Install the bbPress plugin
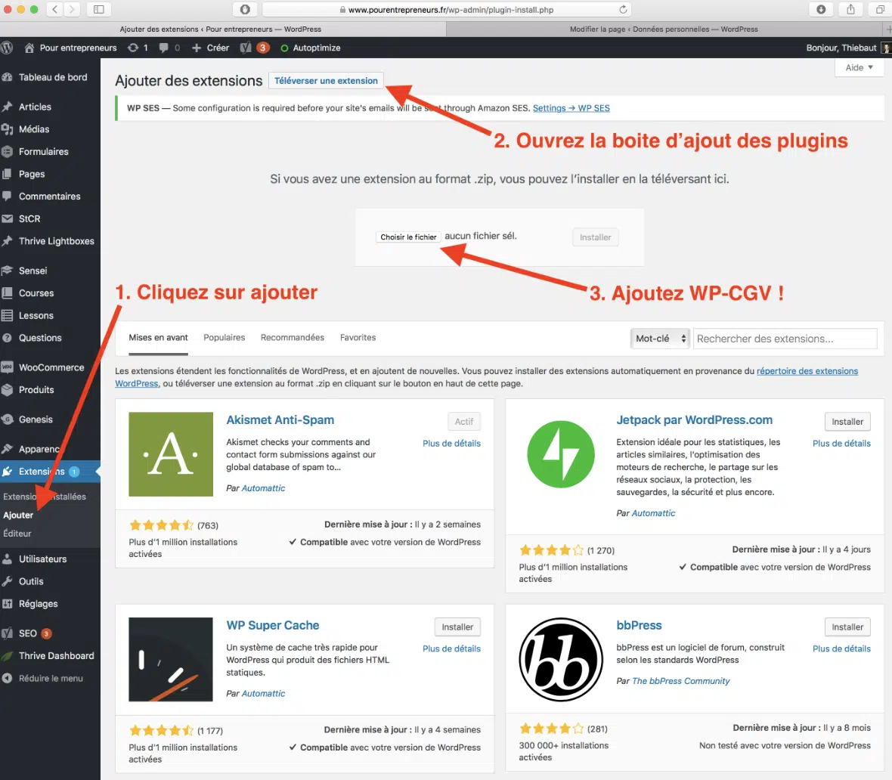 847,627
